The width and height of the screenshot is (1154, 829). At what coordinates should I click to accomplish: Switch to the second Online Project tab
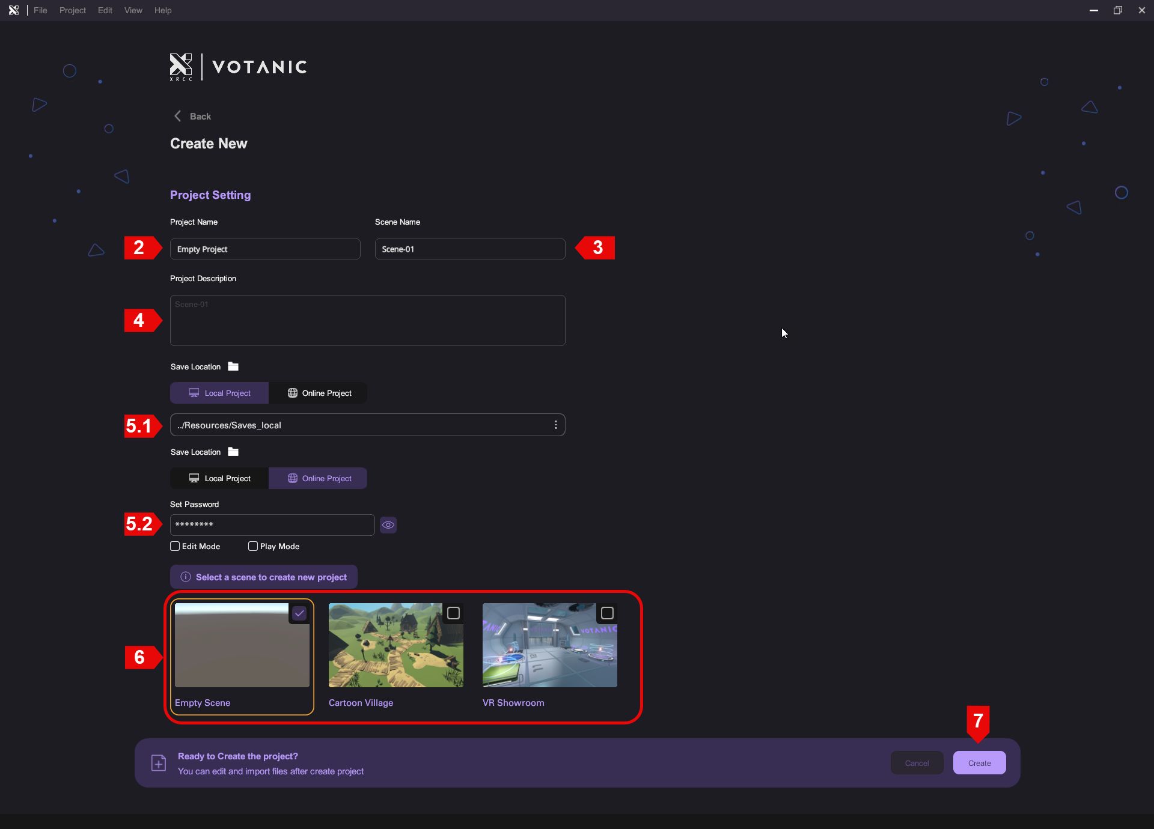(318, 478)
